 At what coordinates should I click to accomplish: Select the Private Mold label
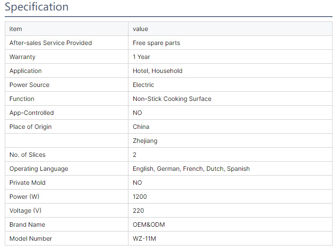(x=28, y=183)
